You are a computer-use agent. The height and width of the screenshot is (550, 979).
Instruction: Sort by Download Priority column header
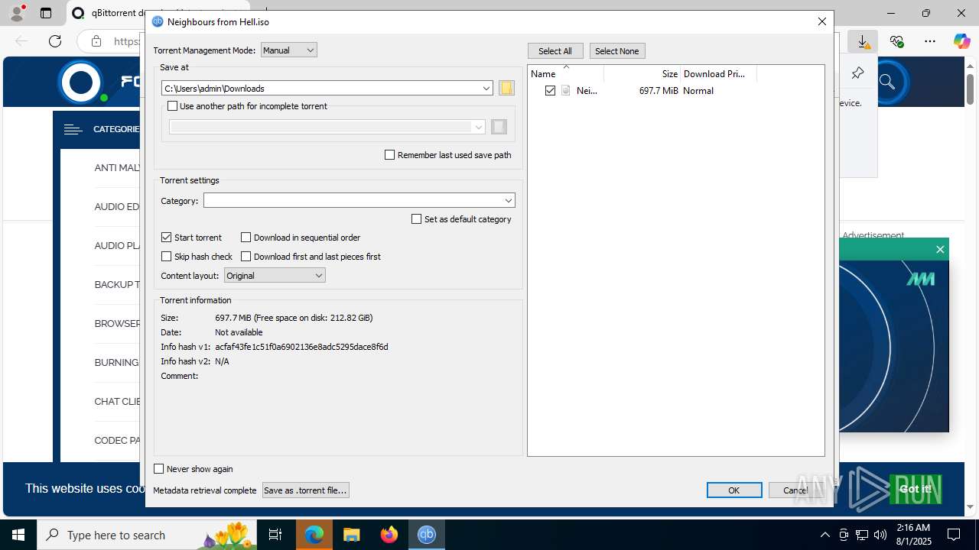tap(718, 74)
